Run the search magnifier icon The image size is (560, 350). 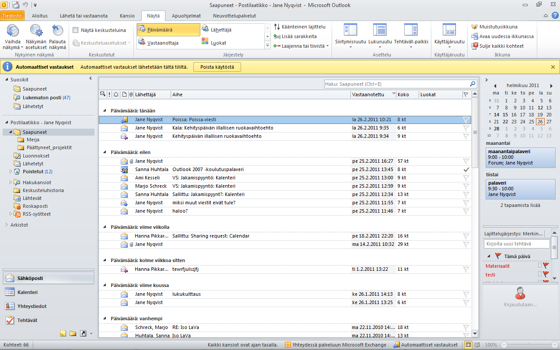[472, 84]
